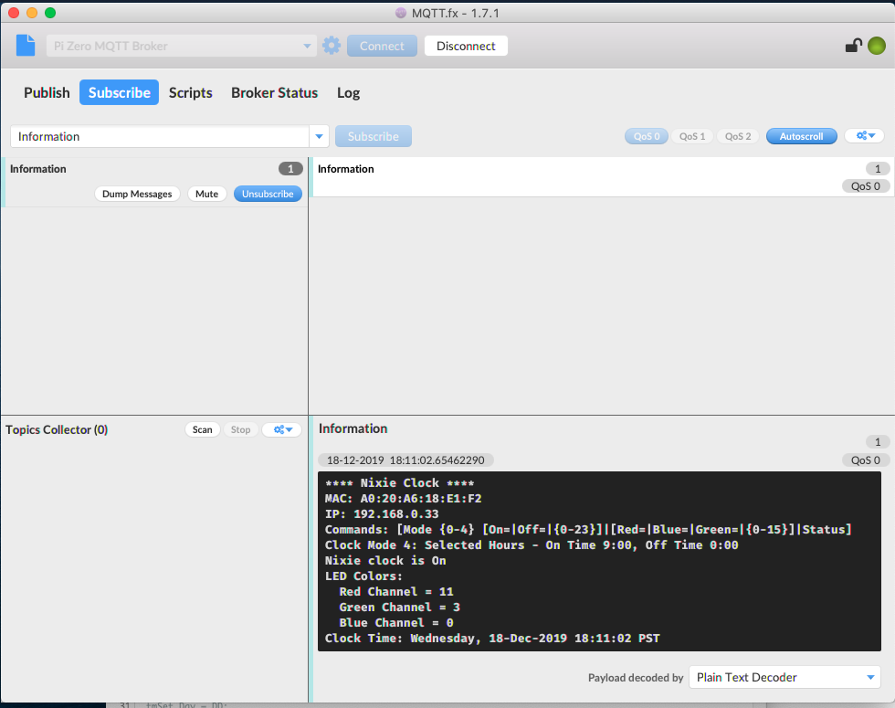Switch to the Scripts tab

(190, 92)
